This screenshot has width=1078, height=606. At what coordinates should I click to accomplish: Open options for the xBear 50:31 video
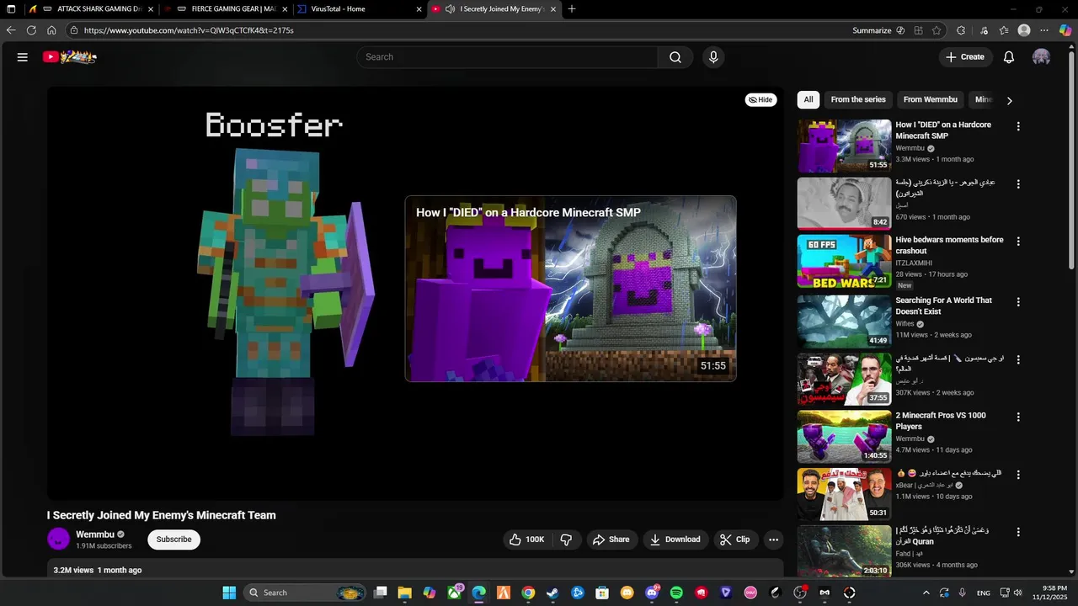click(x=1018, y=475)
